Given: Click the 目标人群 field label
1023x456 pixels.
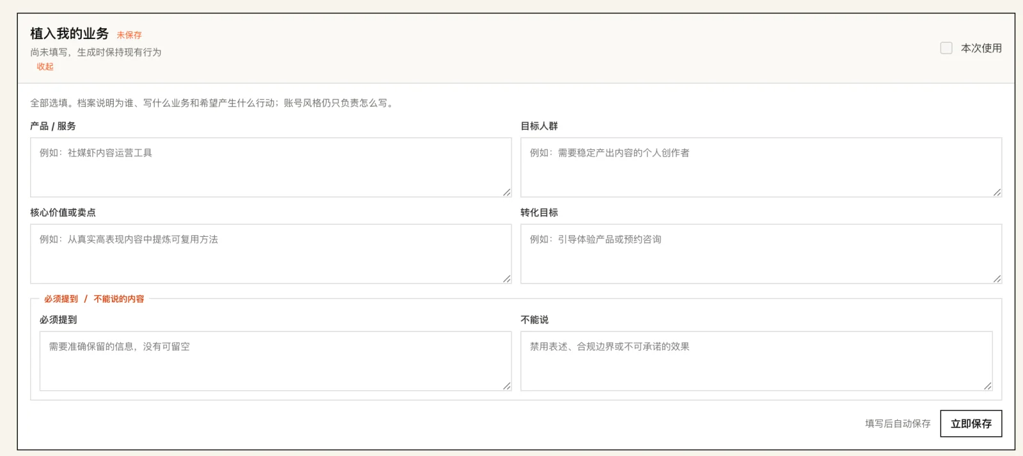Looking at the screenshot, I should (539, 126).
